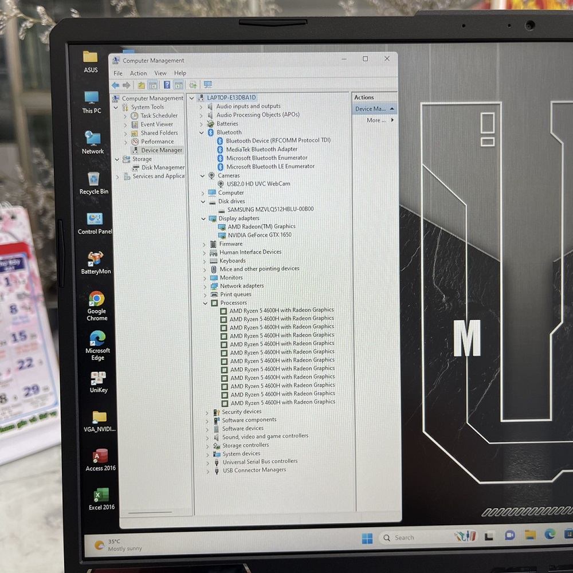Expand the Network adapters category

point(205,286)
